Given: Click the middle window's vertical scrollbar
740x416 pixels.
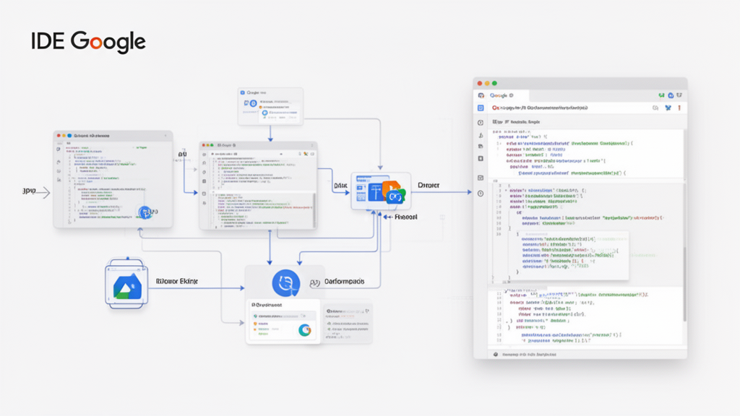Looking at the screenshot, I should [x=314, y=210].
